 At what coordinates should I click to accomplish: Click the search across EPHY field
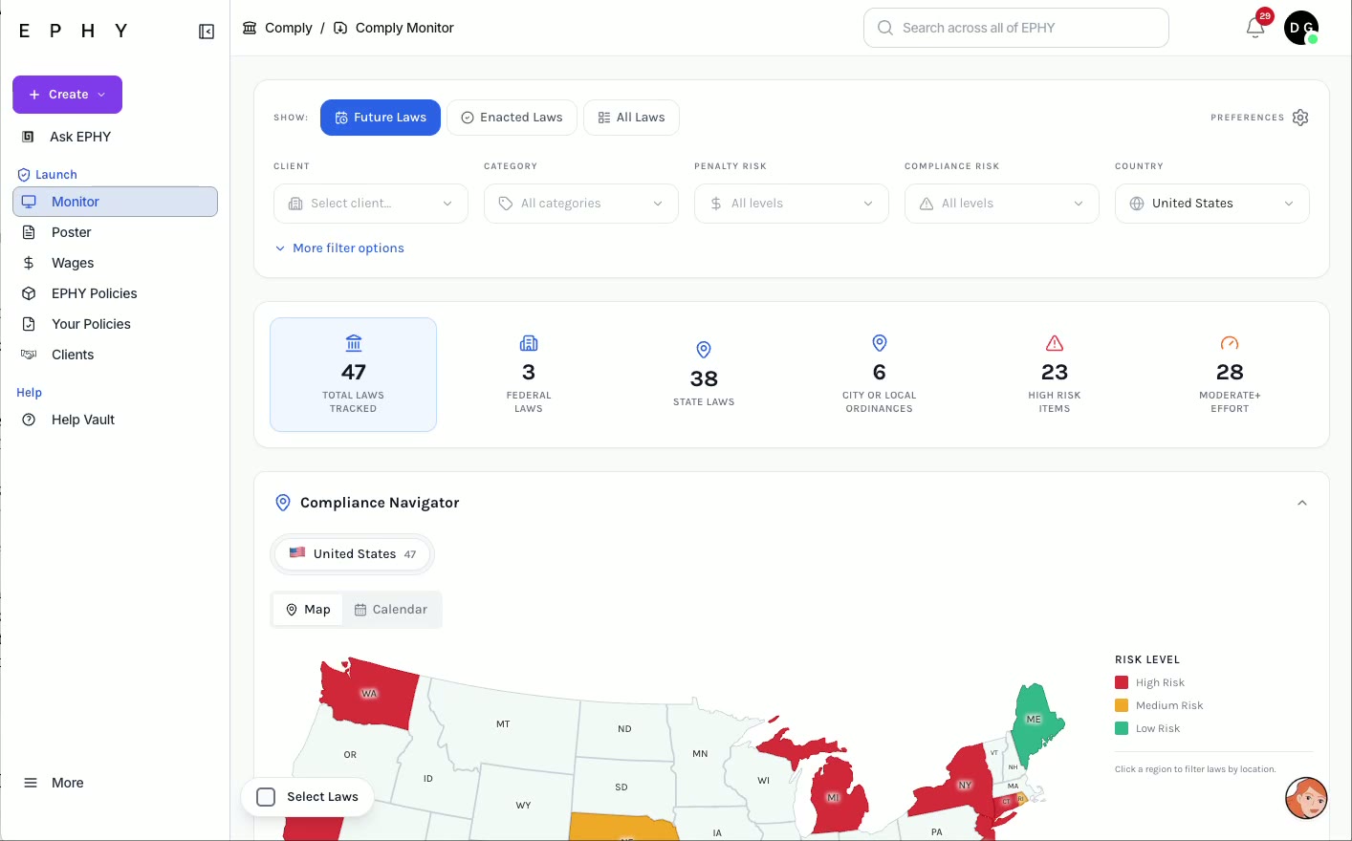(1016, 28)
